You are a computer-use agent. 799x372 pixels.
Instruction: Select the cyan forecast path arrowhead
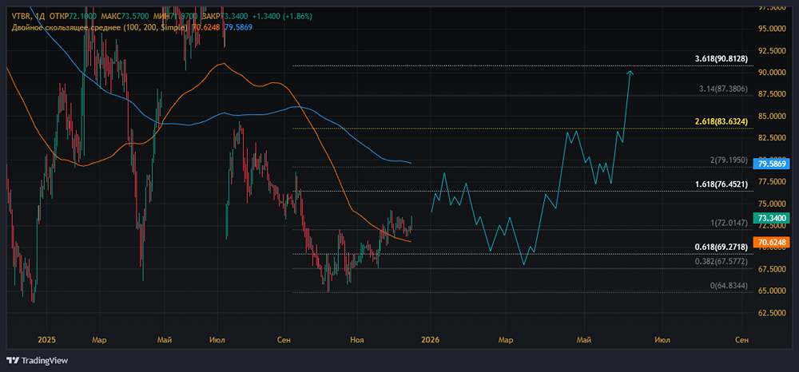[x=630, y=73]
